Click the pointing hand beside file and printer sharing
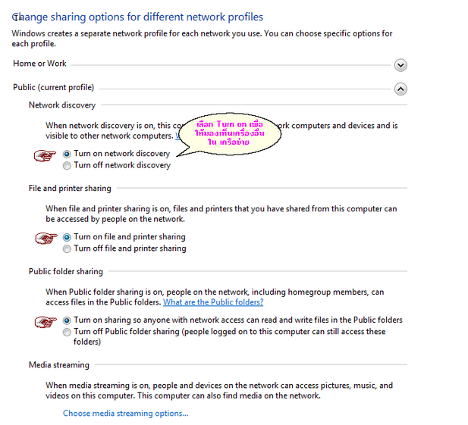The image size is (468, 425). point(46,238)
